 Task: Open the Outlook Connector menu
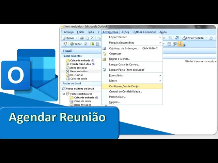(x=144, y=32)
